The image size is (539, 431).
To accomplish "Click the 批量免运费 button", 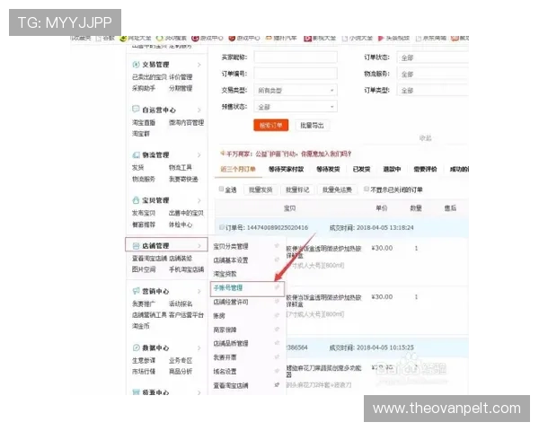I will click(x=337, y=189).
